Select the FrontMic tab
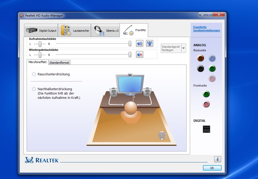This screenshot has height=179, width=258. point(134,30)
